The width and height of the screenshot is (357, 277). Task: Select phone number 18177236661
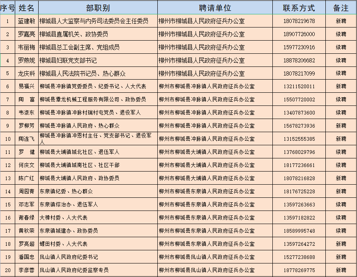(299, 165)
